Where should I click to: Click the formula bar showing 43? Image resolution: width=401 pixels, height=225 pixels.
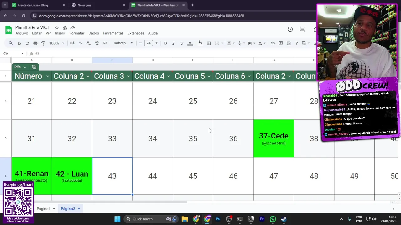[x=175, y=53]
